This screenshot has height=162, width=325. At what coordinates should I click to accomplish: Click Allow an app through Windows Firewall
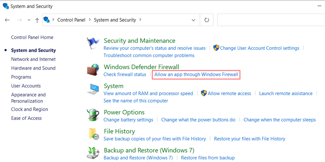(196, 74)
